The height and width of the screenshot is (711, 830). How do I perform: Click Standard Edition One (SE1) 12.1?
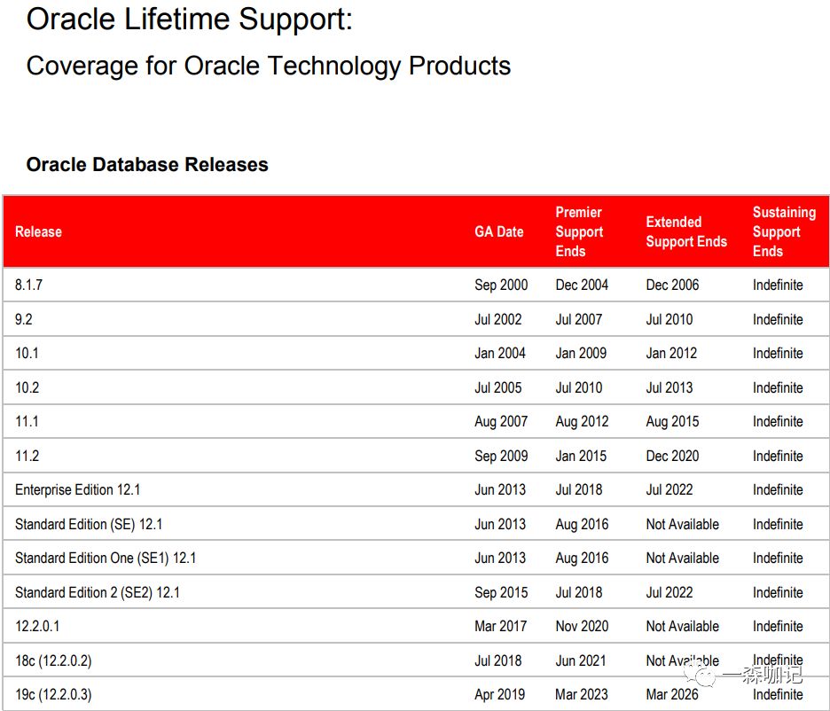106,559
